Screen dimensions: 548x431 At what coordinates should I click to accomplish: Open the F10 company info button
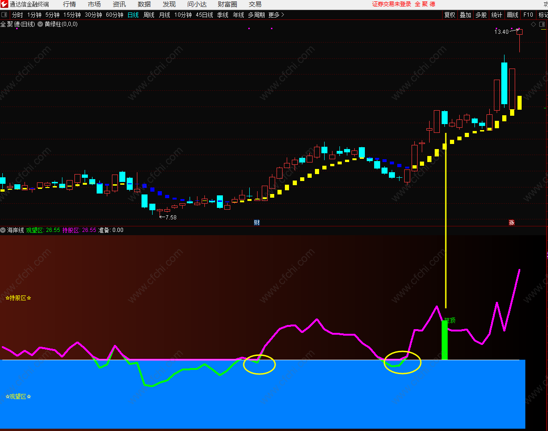pyautogui.click(x=528, y=15)
